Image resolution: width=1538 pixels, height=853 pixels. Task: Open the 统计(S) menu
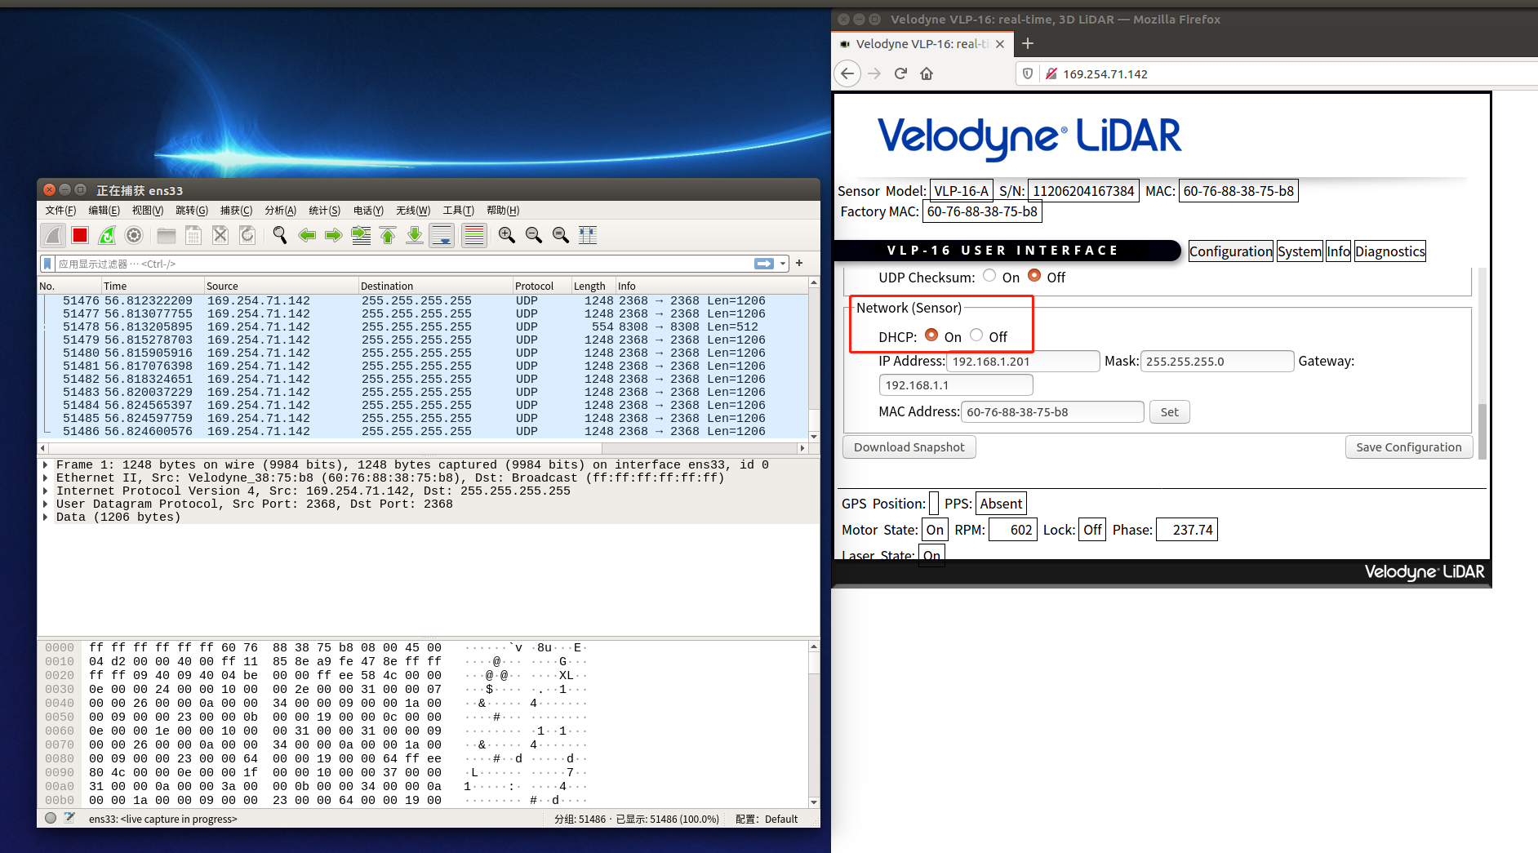324,211
